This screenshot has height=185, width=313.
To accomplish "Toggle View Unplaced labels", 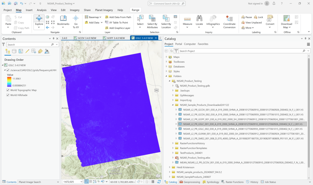I will [x=251, y=22].
